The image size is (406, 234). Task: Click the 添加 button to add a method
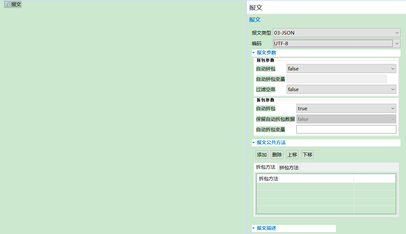[262, 154]
